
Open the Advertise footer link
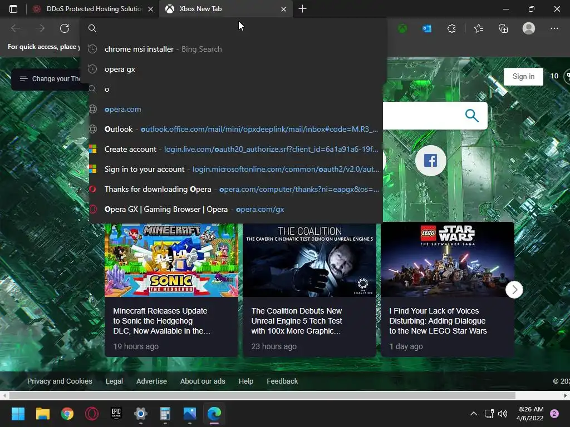point(151,381)
